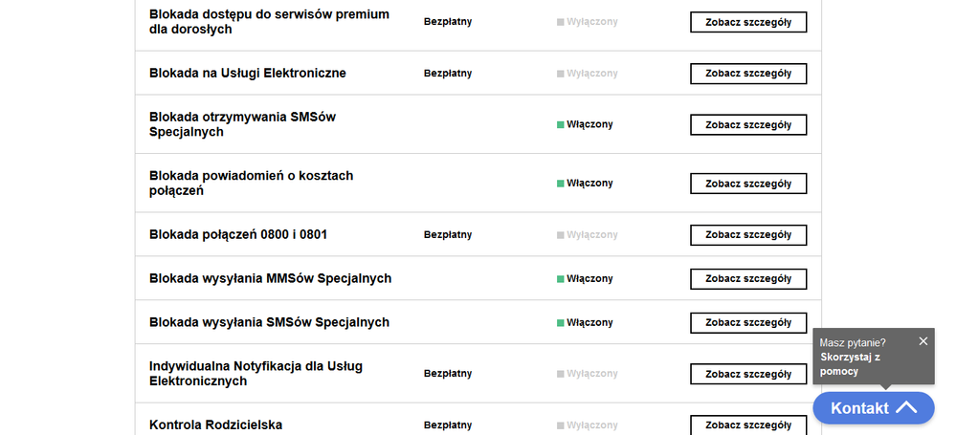Viewport: 956px width, 435px height.
Task: Click gray indicator for Kontrola Rodzicielska
Action: [561, 425]
